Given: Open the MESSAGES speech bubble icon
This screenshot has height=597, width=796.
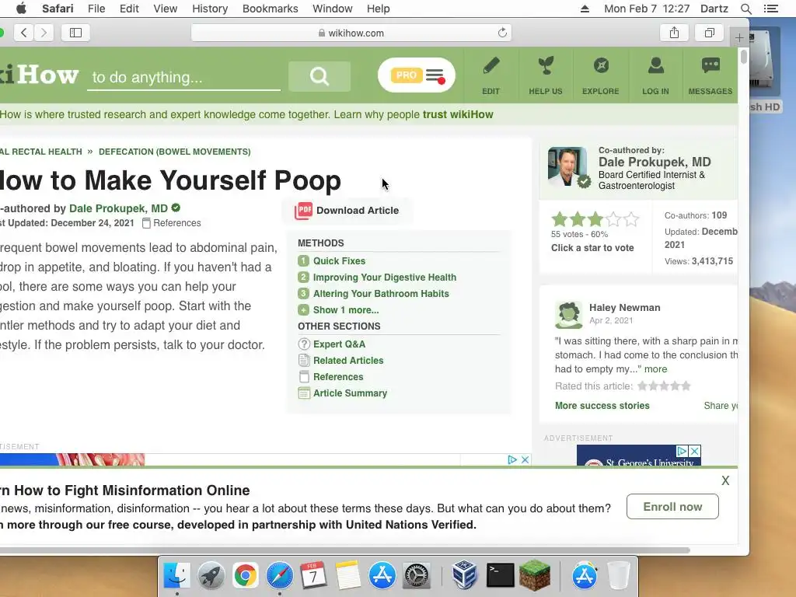Looking at the screenshot, I should coord(710,65).
